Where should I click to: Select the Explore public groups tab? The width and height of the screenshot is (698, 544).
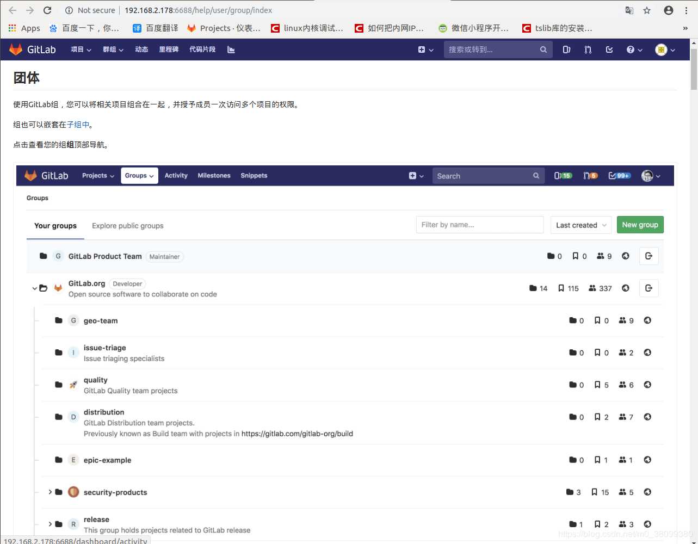click(x=128, y=226)
